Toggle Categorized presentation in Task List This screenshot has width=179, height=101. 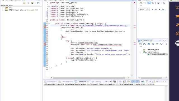click(149, 3)
